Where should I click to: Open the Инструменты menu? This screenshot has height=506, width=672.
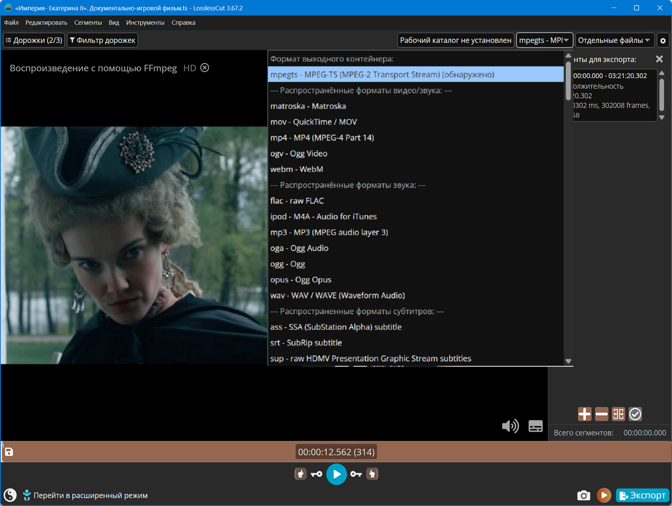[145, 22]
